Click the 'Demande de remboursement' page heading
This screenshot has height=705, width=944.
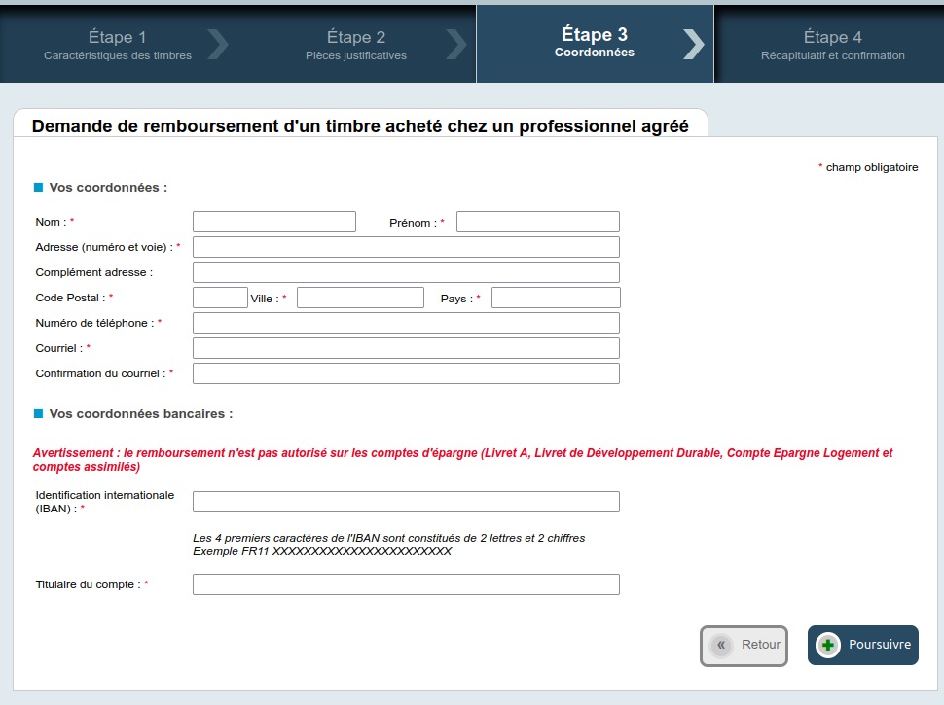360,126
